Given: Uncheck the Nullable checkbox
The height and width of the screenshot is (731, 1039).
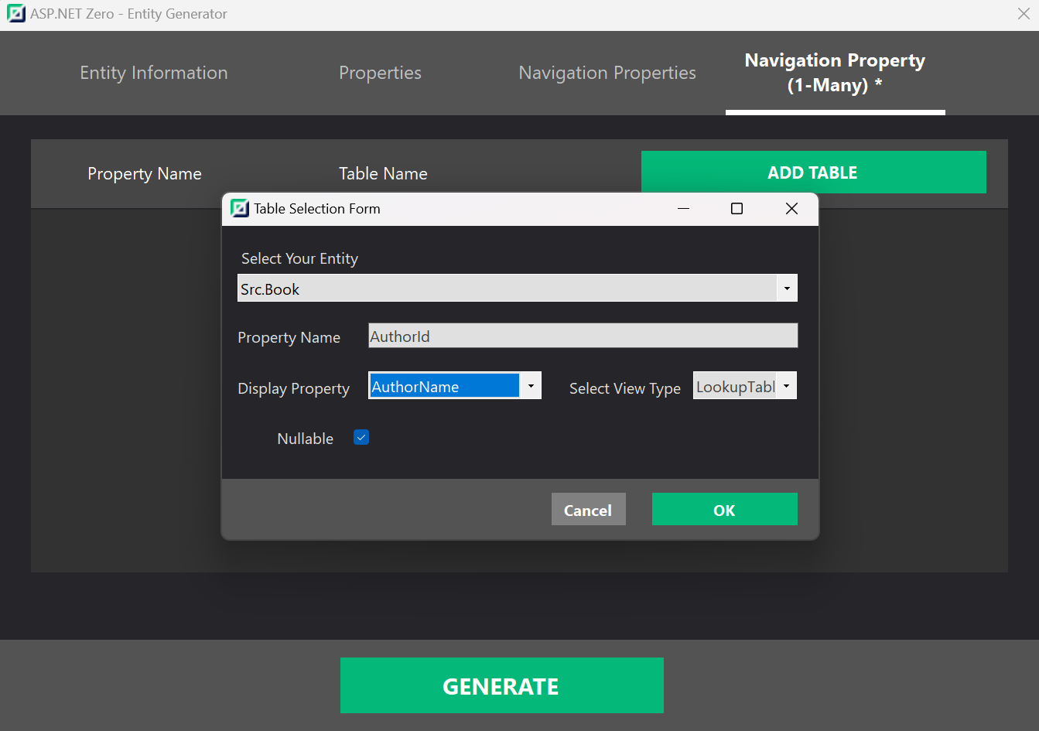Looking at the screenshot, I should (361, 438).
